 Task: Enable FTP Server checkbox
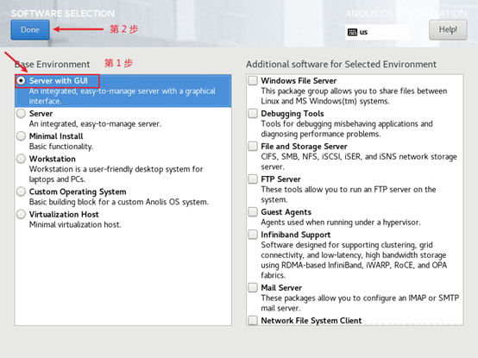click(x=253, y=179)
